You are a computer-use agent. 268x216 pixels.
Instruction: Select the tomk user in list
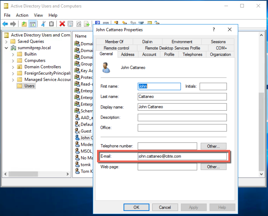pyautogui.click(x=85, y=165)
